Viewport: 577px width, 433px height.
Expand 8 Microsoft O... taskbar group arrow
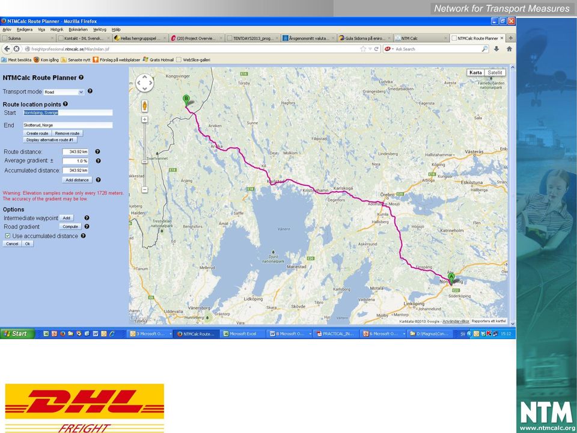[310, 334]
